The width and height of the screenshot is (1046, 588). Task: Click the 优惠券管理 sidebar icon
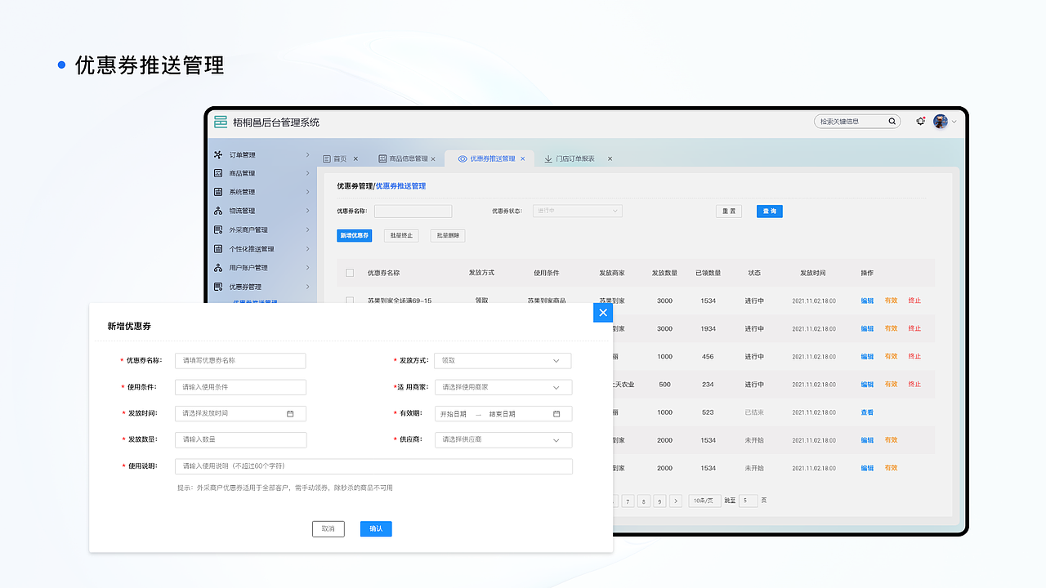[x=218, y=287]
